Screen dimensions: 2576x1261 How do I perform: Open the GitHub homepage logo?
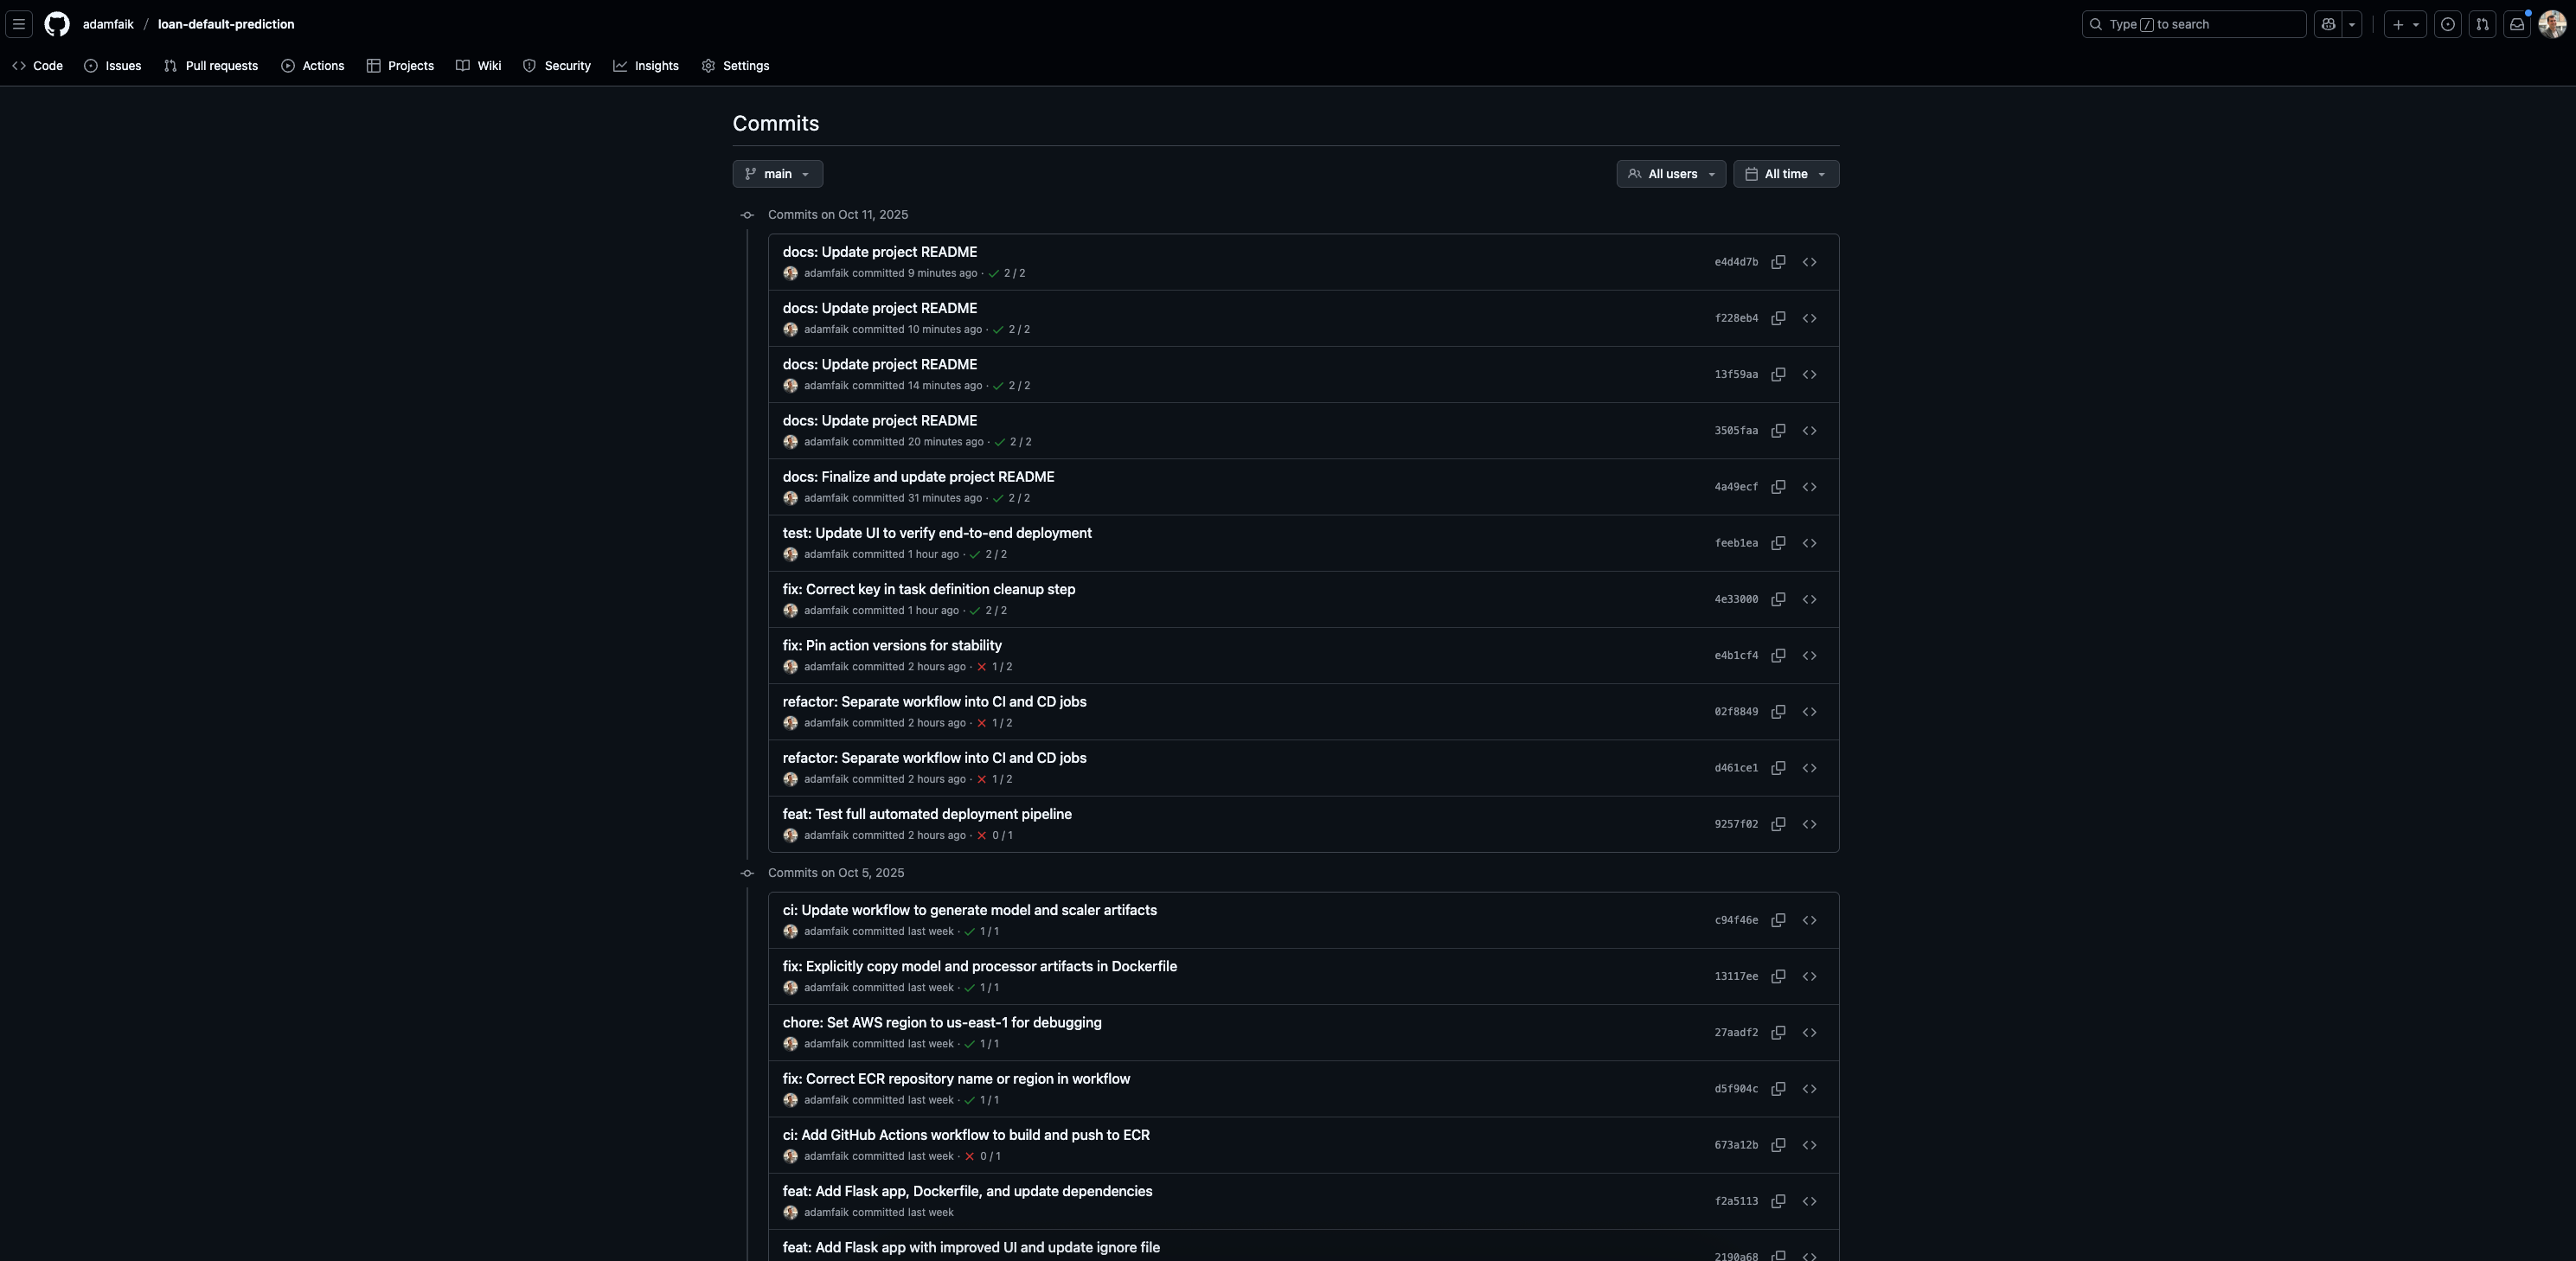pos(57,24)
